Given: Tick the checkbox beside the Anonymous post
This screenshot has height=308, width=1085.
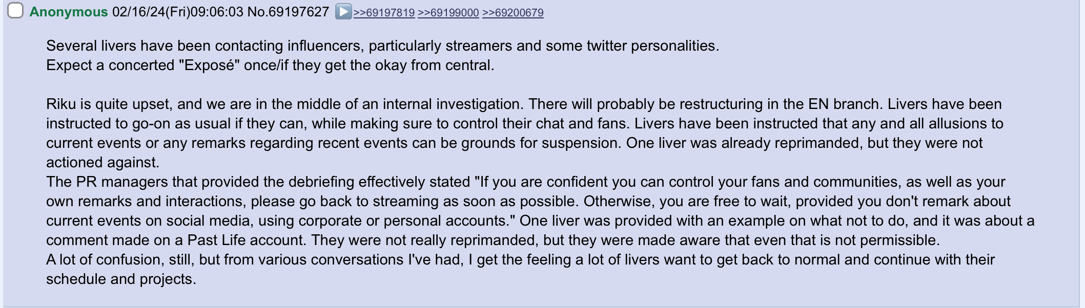Looking at the screenshot, I should tap(15, 11).
